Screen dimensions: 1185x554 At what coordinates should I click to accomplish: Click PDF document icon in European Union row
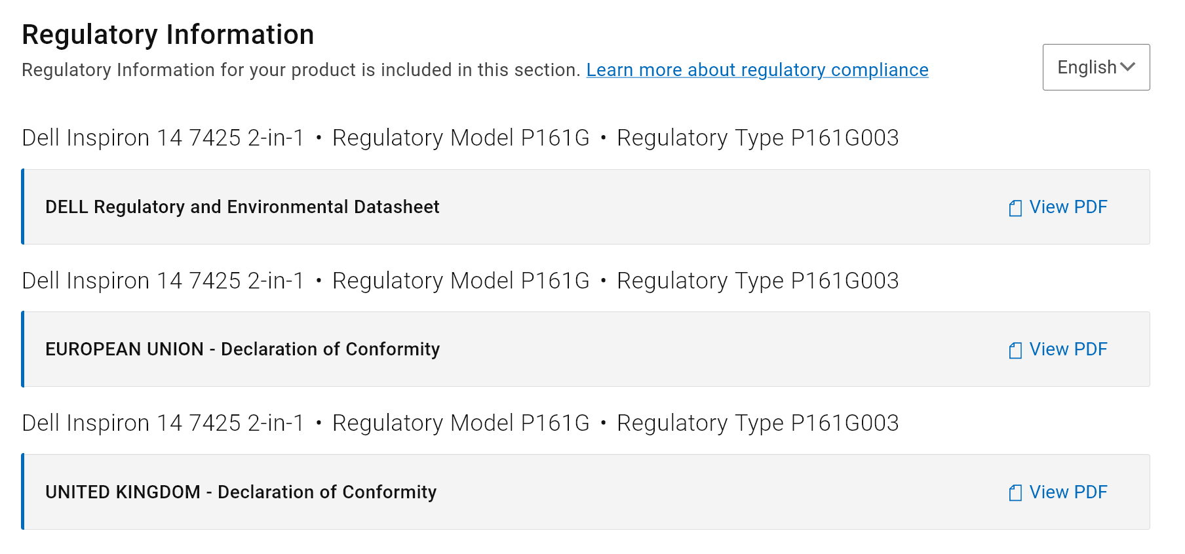click(x=1015, y=351)
